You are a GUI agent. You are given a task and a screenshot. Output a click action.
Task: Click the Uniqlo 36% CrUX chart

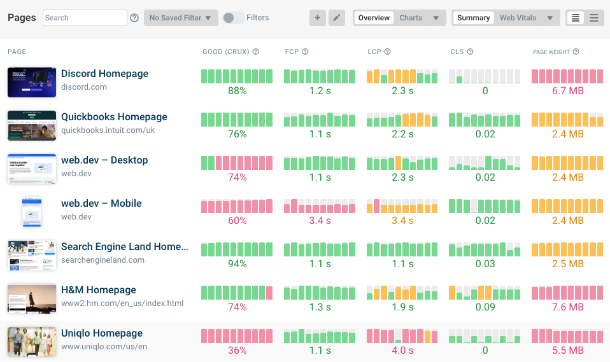point(237,336)
